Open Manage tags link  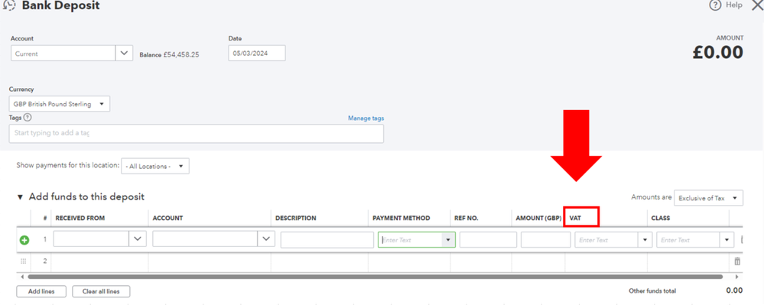[x=366, y=118]
